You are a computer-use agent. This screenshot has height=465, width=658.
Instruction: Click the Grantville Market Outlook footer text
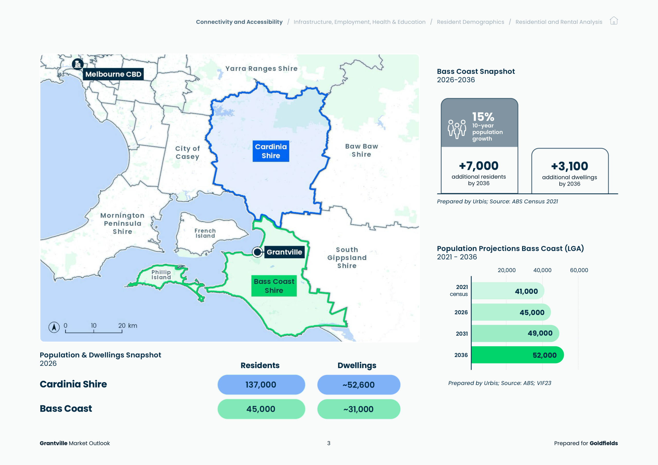(x=75, y=443)
